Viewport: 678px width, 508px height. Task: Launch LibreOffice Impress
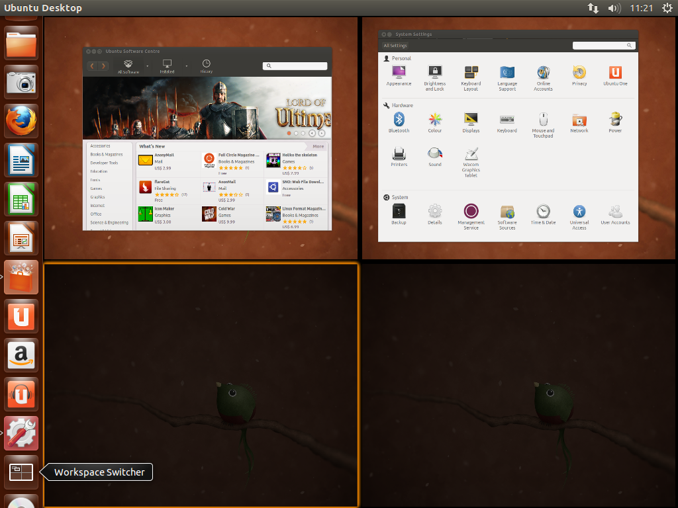pos(21,238)
